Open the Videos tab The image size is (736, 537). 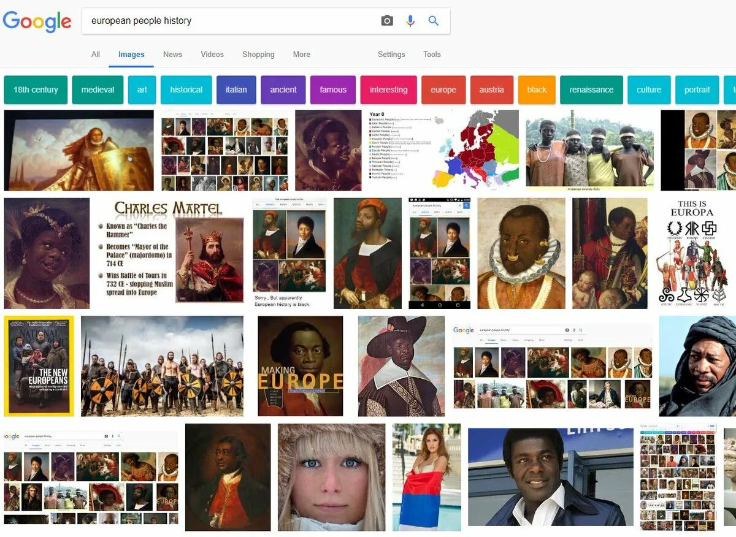tap(212, 55)
